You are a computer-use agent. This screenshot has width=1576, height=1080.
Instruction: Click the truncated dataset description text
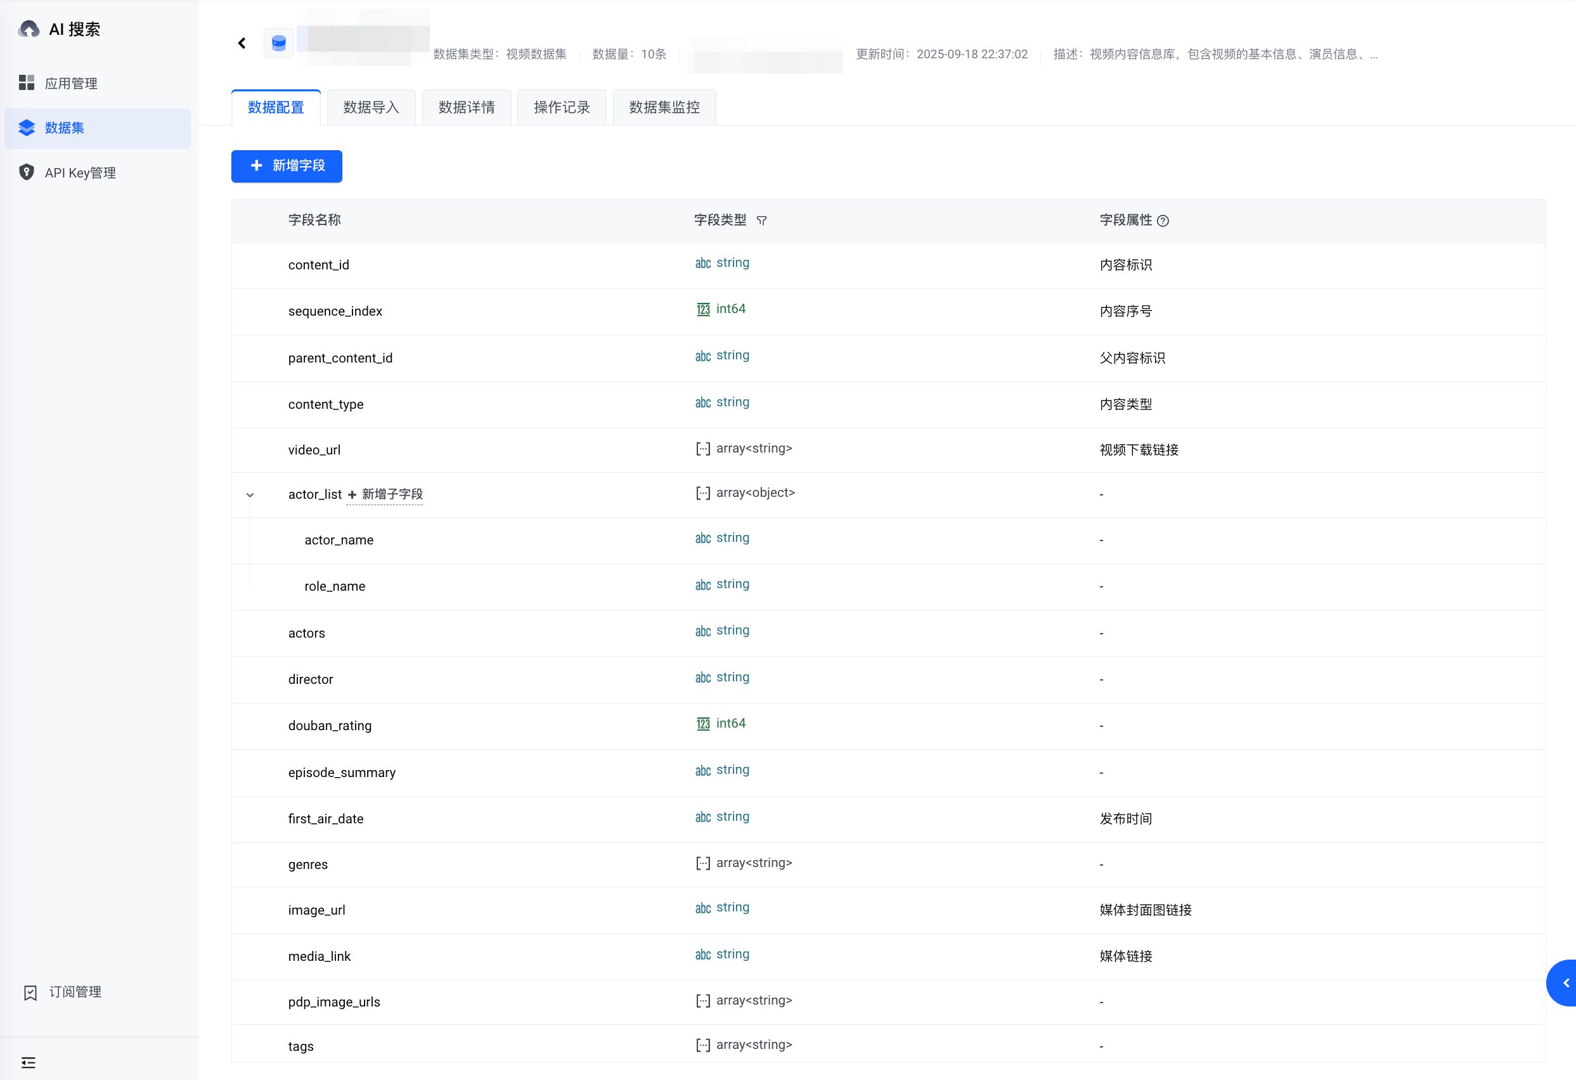(x=1215, y=55)
